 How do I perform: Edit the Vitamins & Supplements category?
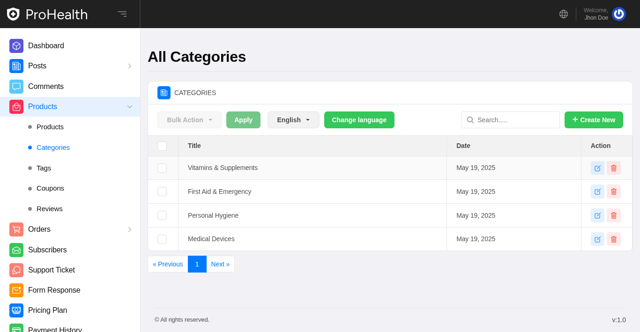597,168
